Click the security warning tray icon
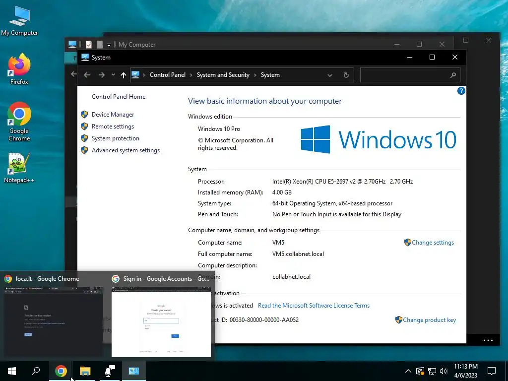 click(420, 371)
